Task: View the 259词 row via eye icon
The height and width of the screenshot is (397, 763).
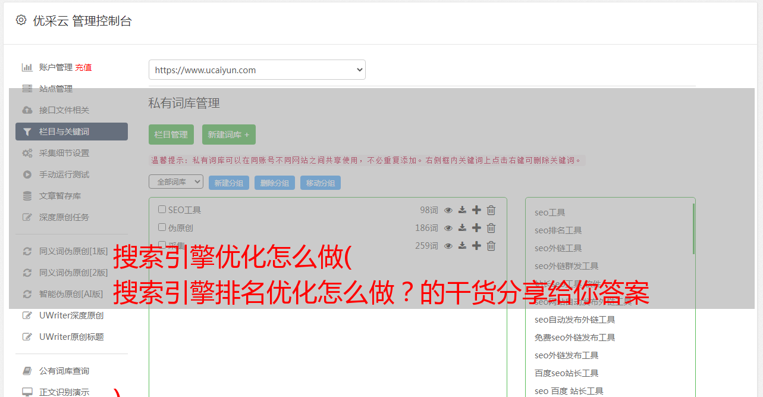Action: 448,246
